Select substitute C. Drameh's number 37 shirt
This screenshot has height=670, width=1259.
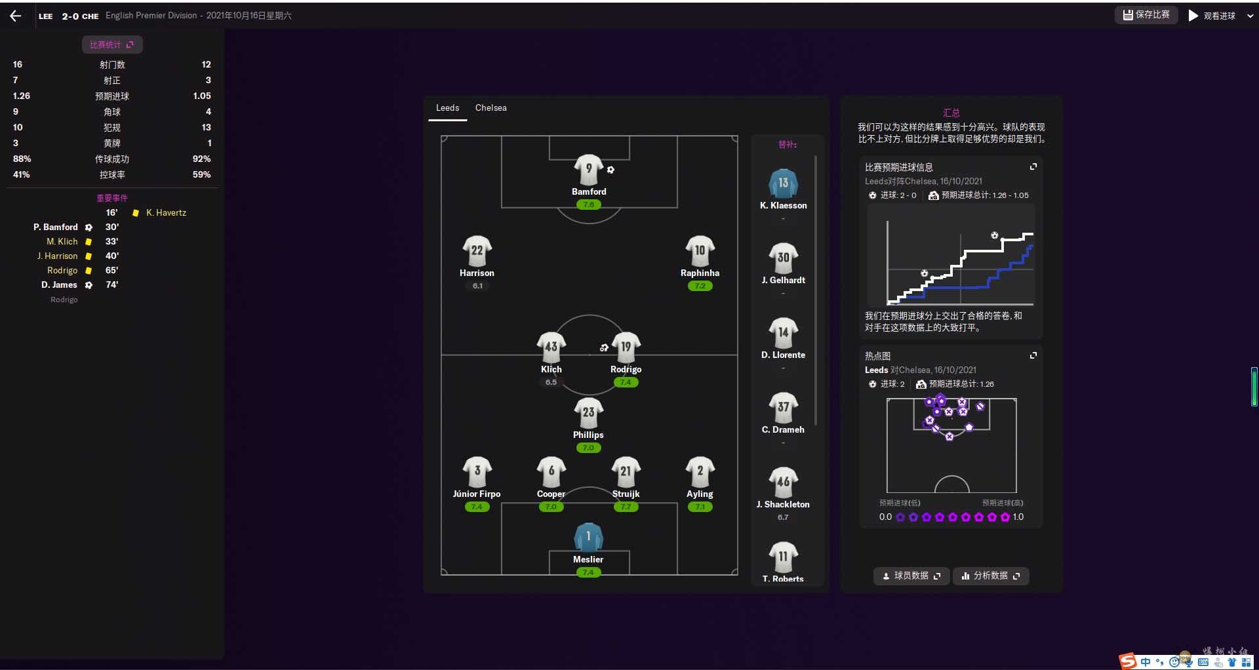[783, 408]
